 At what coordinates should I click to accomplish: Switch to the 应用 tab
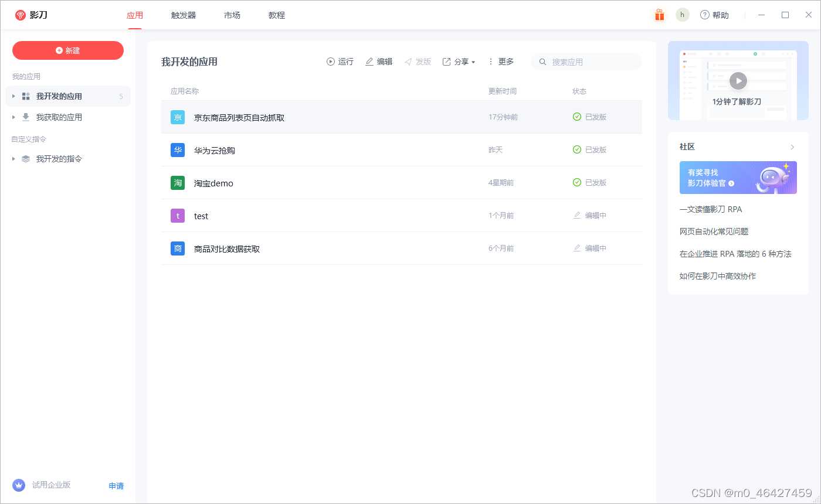pyautogui.click(x=135, y=15)
